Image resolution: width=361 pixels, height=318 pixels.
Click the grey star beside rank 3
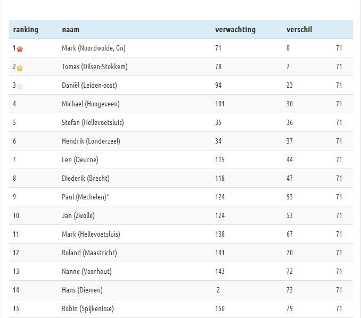tap(20, 86)
